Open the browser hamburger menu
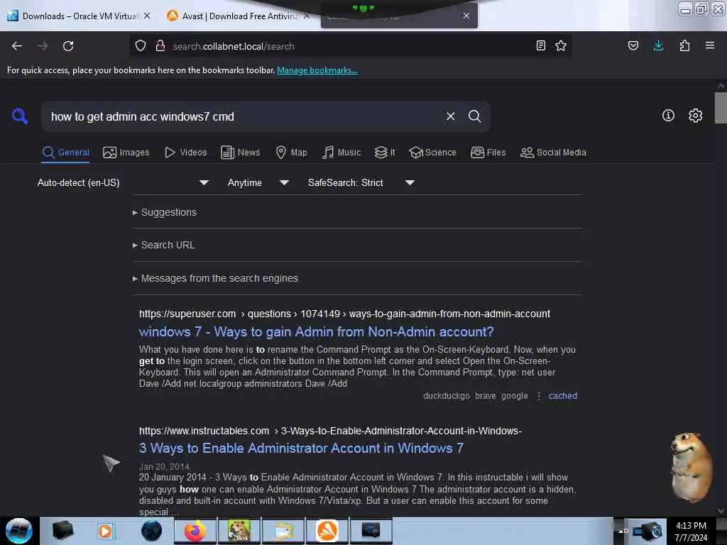 (710, 45)
